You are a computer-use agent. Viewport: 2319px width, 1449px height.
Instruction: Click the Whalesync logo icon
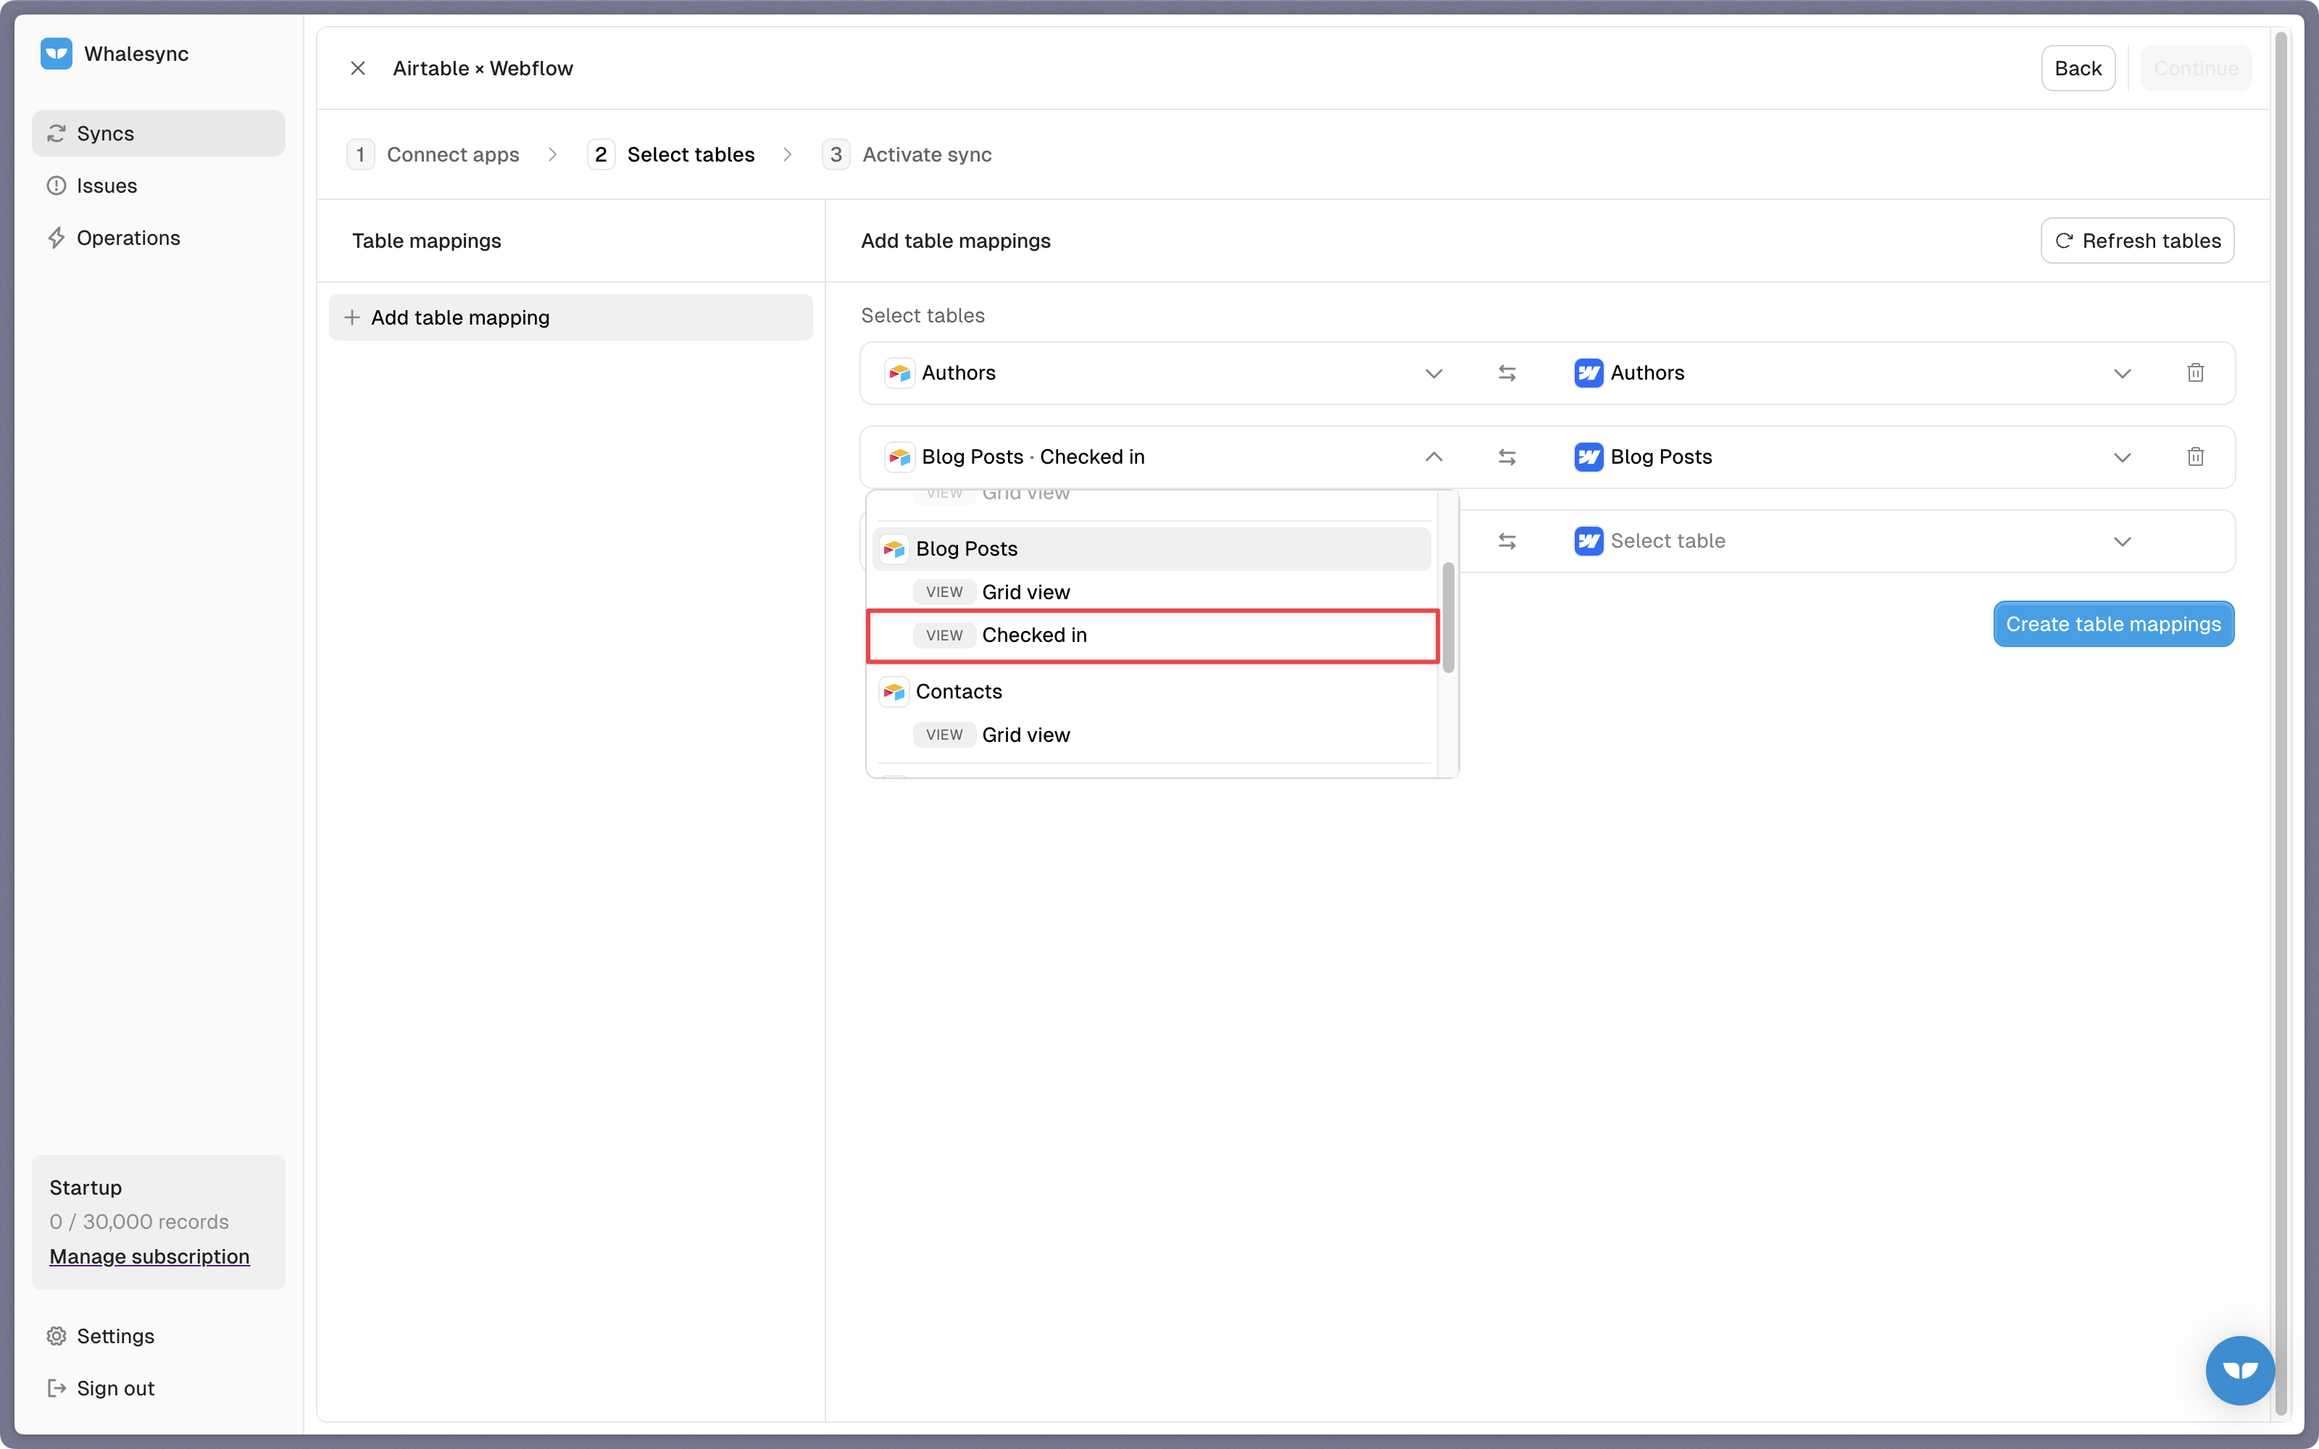tap(57, 54)
